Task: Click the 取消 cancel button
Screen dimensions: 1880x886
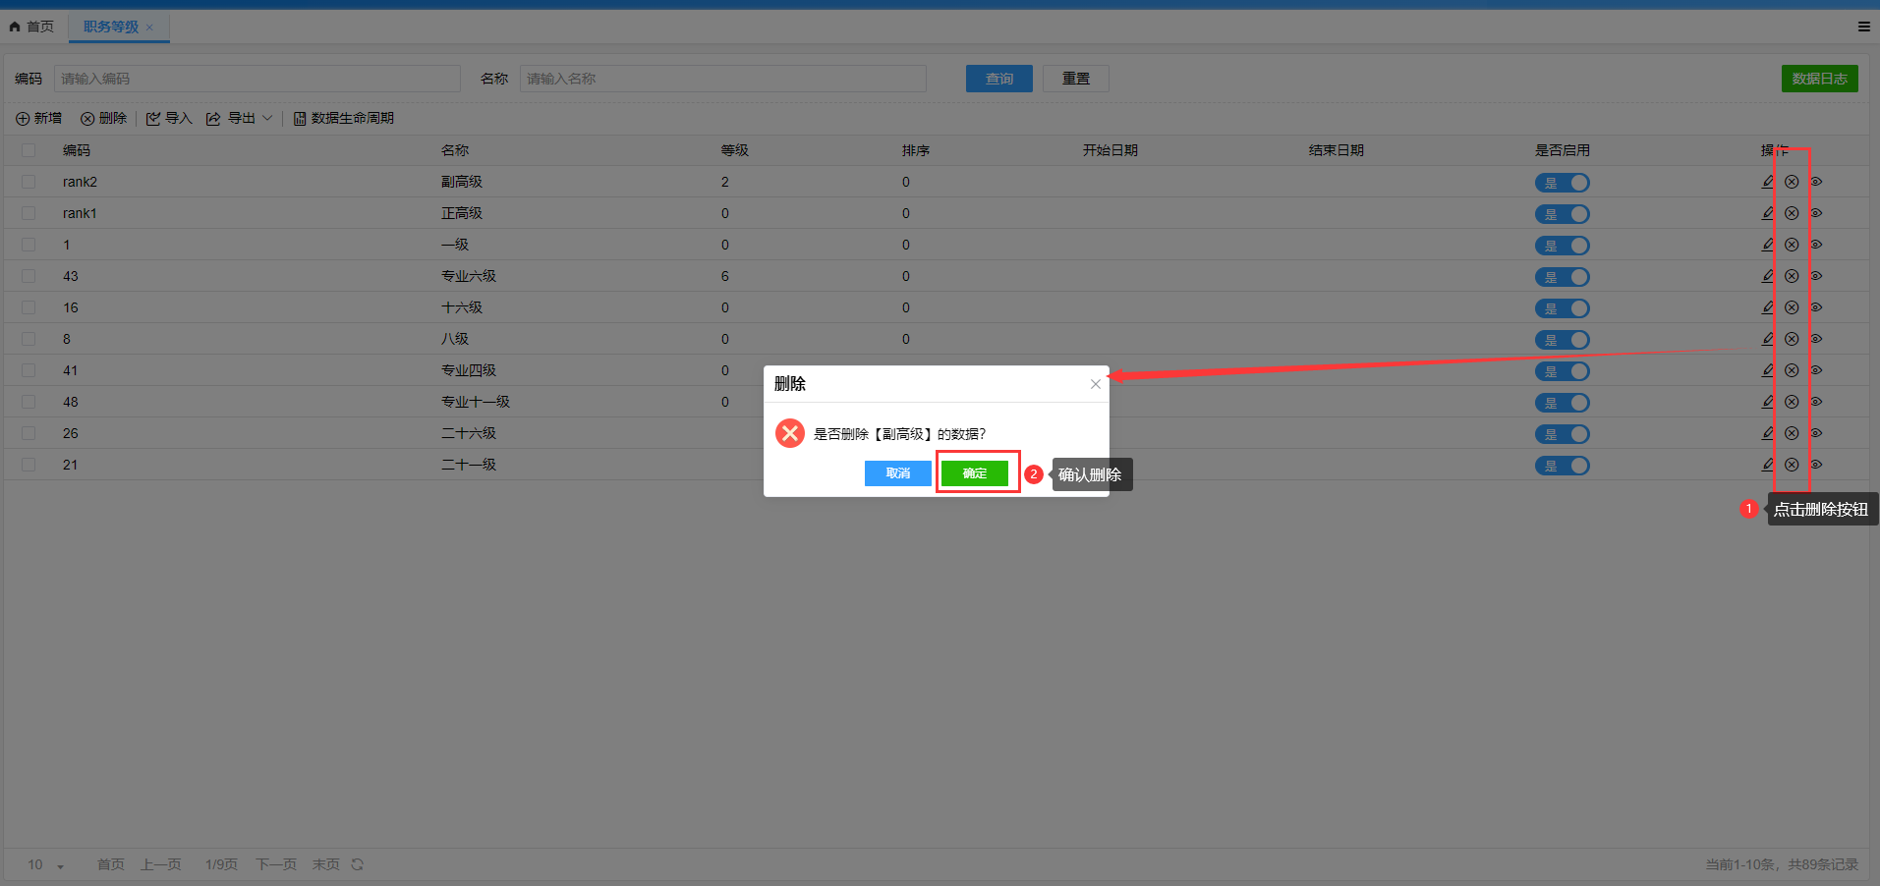Action: (x=898, y=473)
